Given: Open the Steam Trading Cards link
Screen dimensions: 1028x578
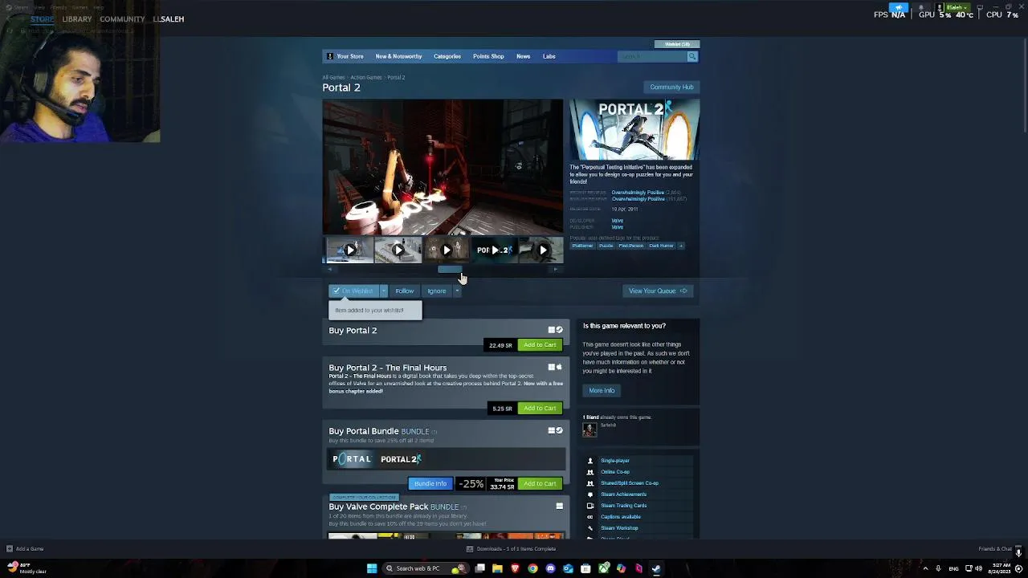Looking at the screenshot, I should (x=623, y=506).
